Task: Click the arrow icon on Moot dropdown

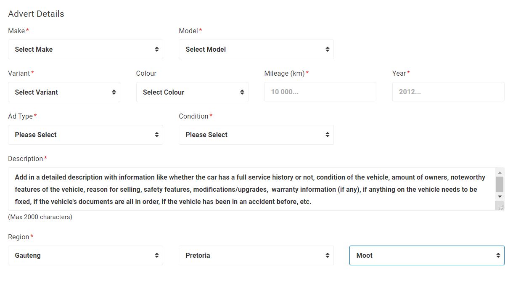Action: point(498,255)
